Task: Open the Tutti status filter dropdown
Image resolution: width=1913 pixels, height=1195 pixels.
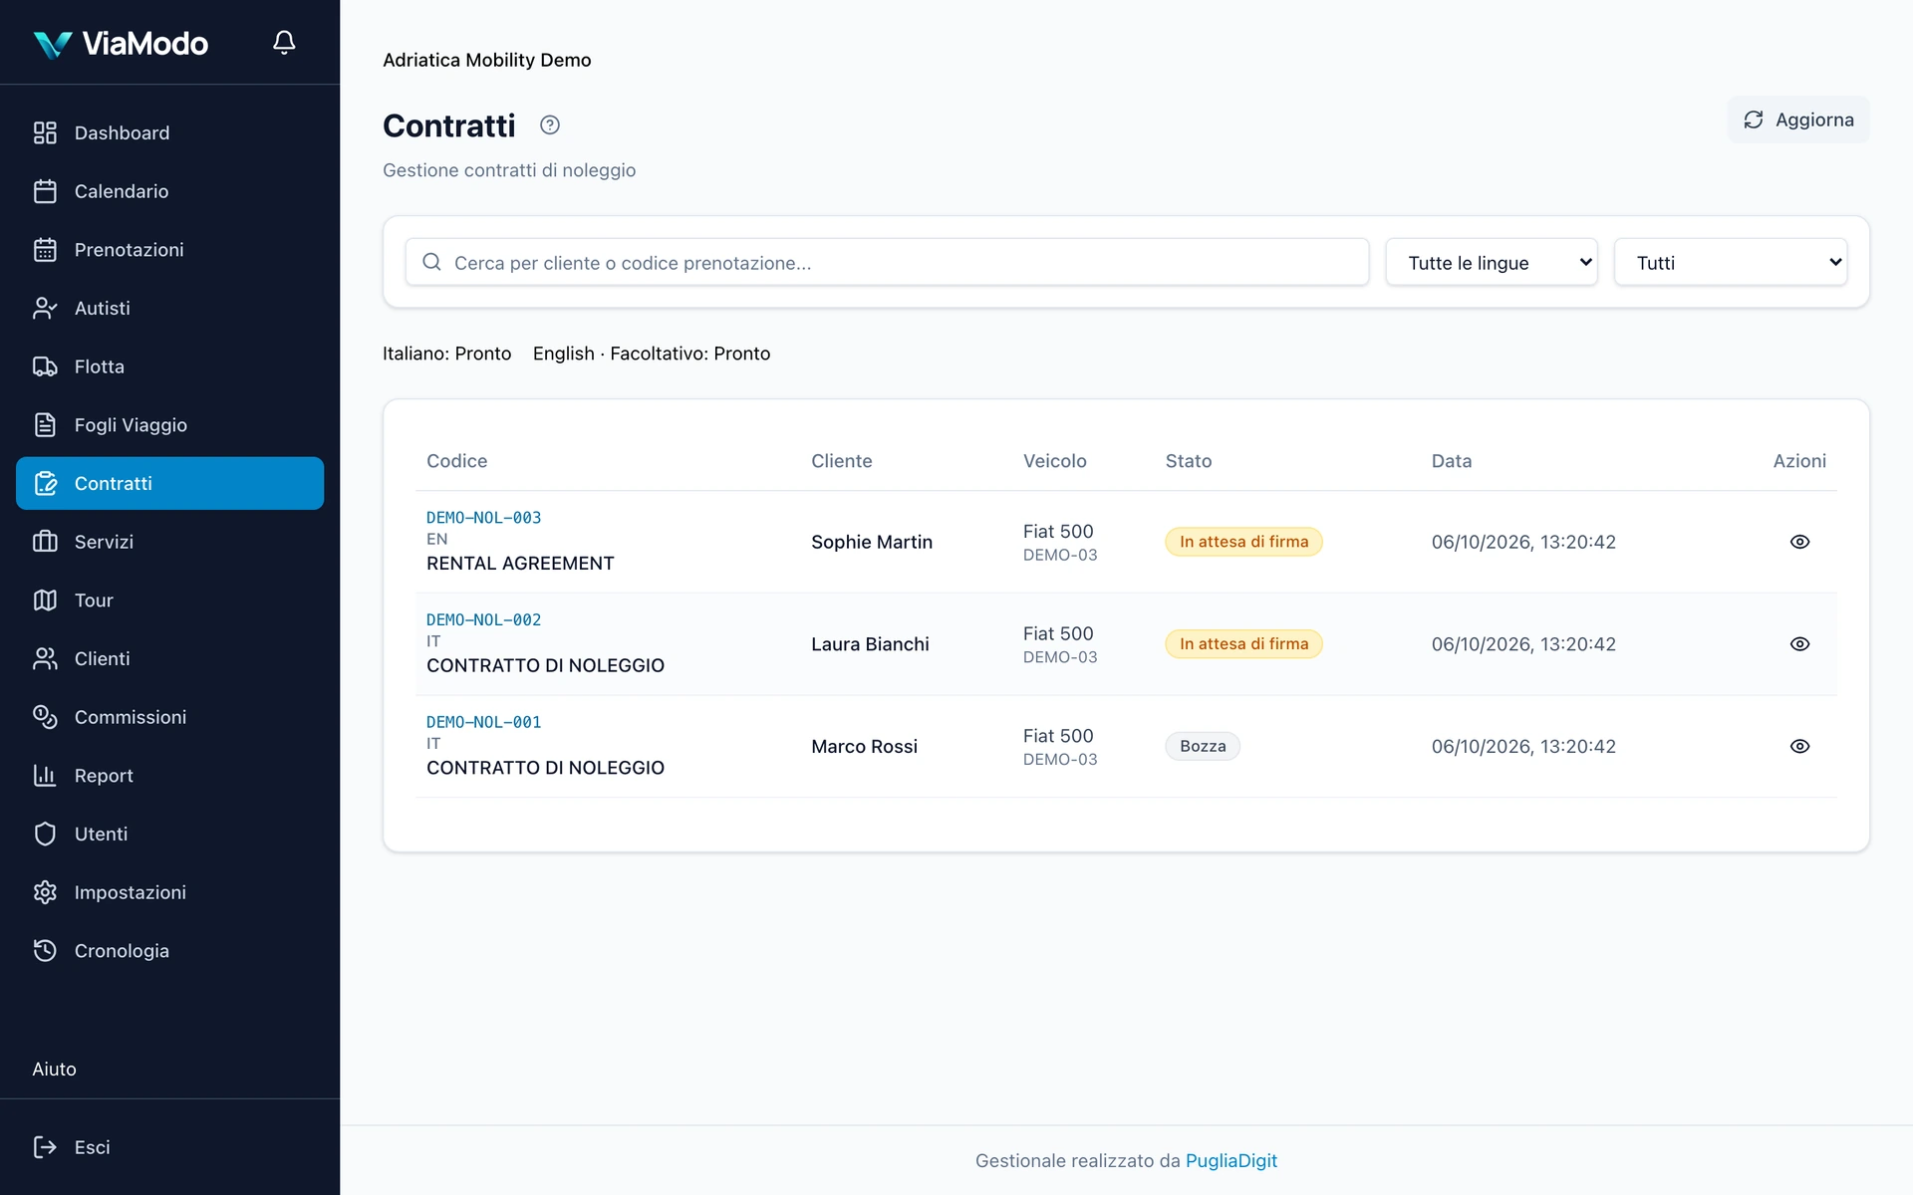Action: (1731, 262)
